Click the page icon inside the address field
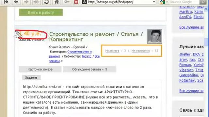The width and height of the screenshot is (209, 117). coord(84,2)
